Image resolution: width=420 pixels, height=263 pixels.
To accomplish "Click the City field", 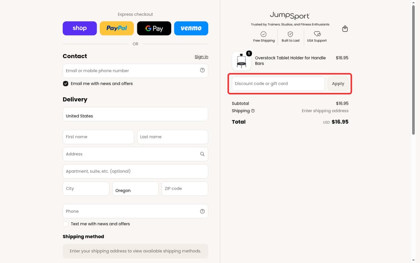I will [86, 188].
